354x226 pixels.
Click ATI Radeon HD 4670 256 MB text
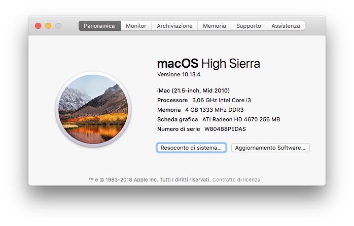(241, 119)
